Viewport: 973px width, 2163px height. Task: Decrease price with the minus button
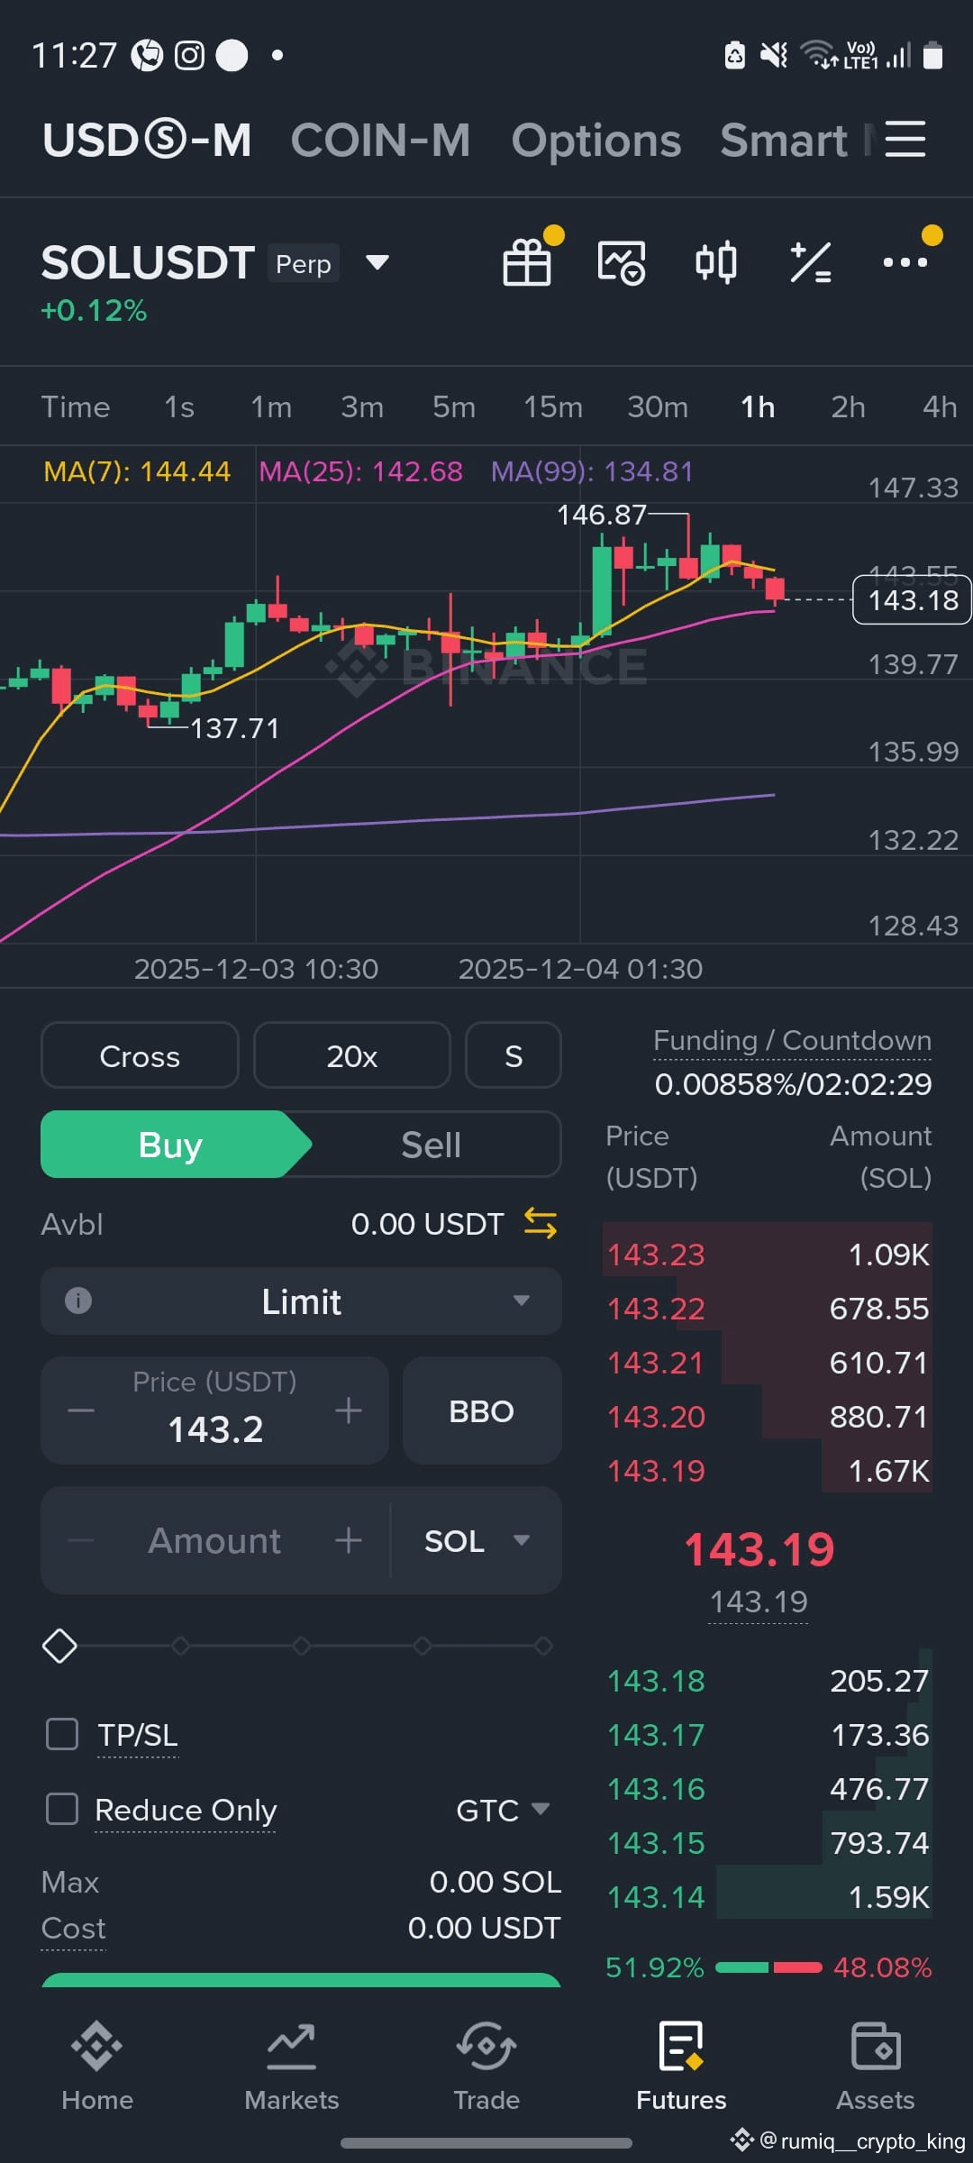(81, 1410)
